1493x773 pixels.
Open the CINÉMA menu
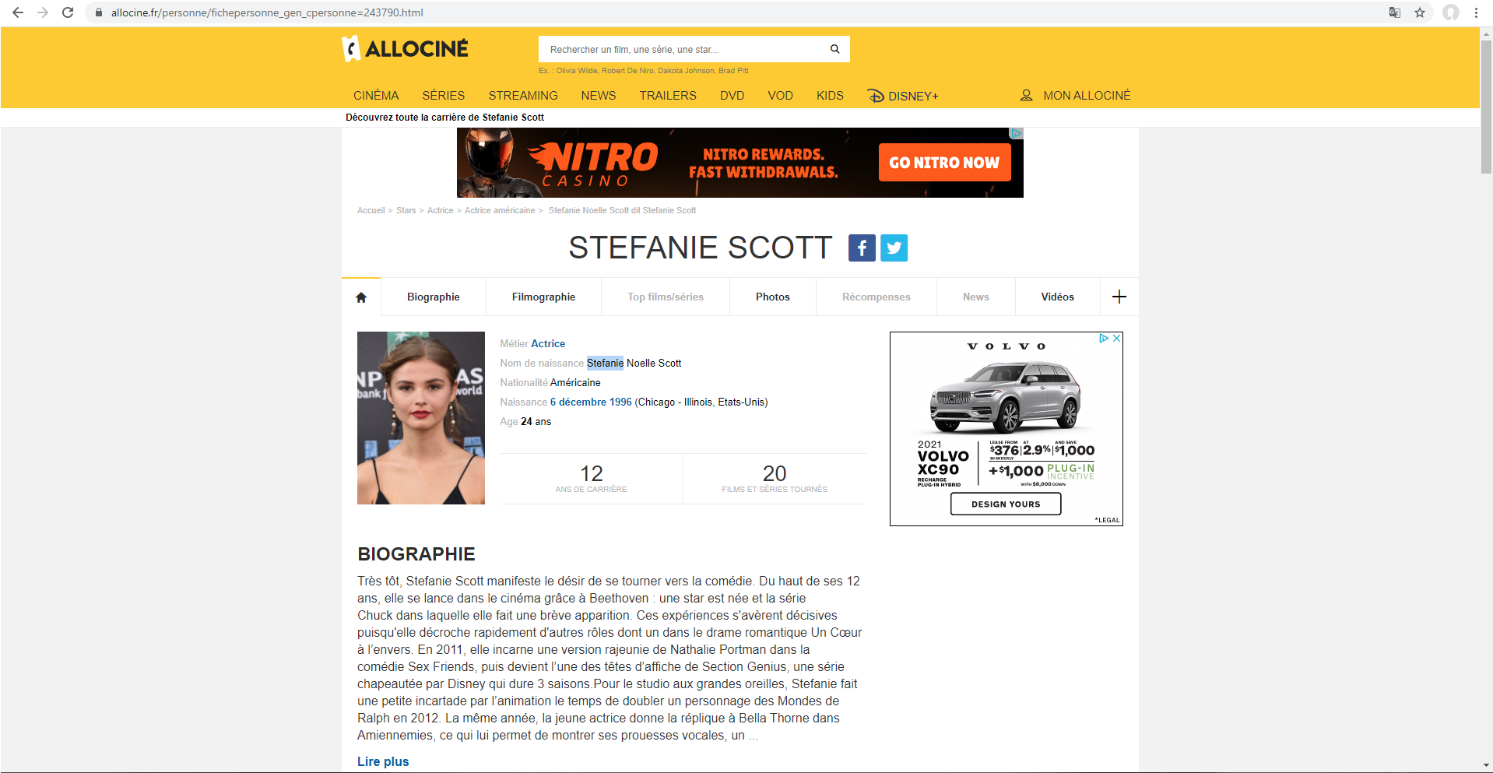point(376,95)
